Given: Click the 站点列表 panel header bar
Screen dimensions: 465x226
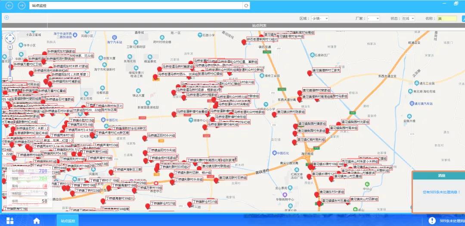Looking at the screenshot, I should pyautogui.click(x=232, y=25).
